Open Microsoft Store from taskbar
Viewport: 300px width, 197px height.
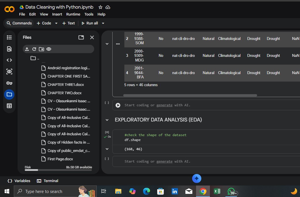(161, 191)
